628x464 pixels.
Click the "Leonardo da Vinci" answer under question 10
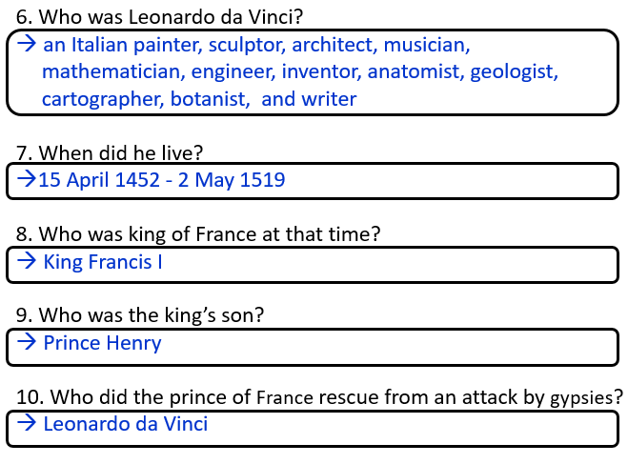126,424
